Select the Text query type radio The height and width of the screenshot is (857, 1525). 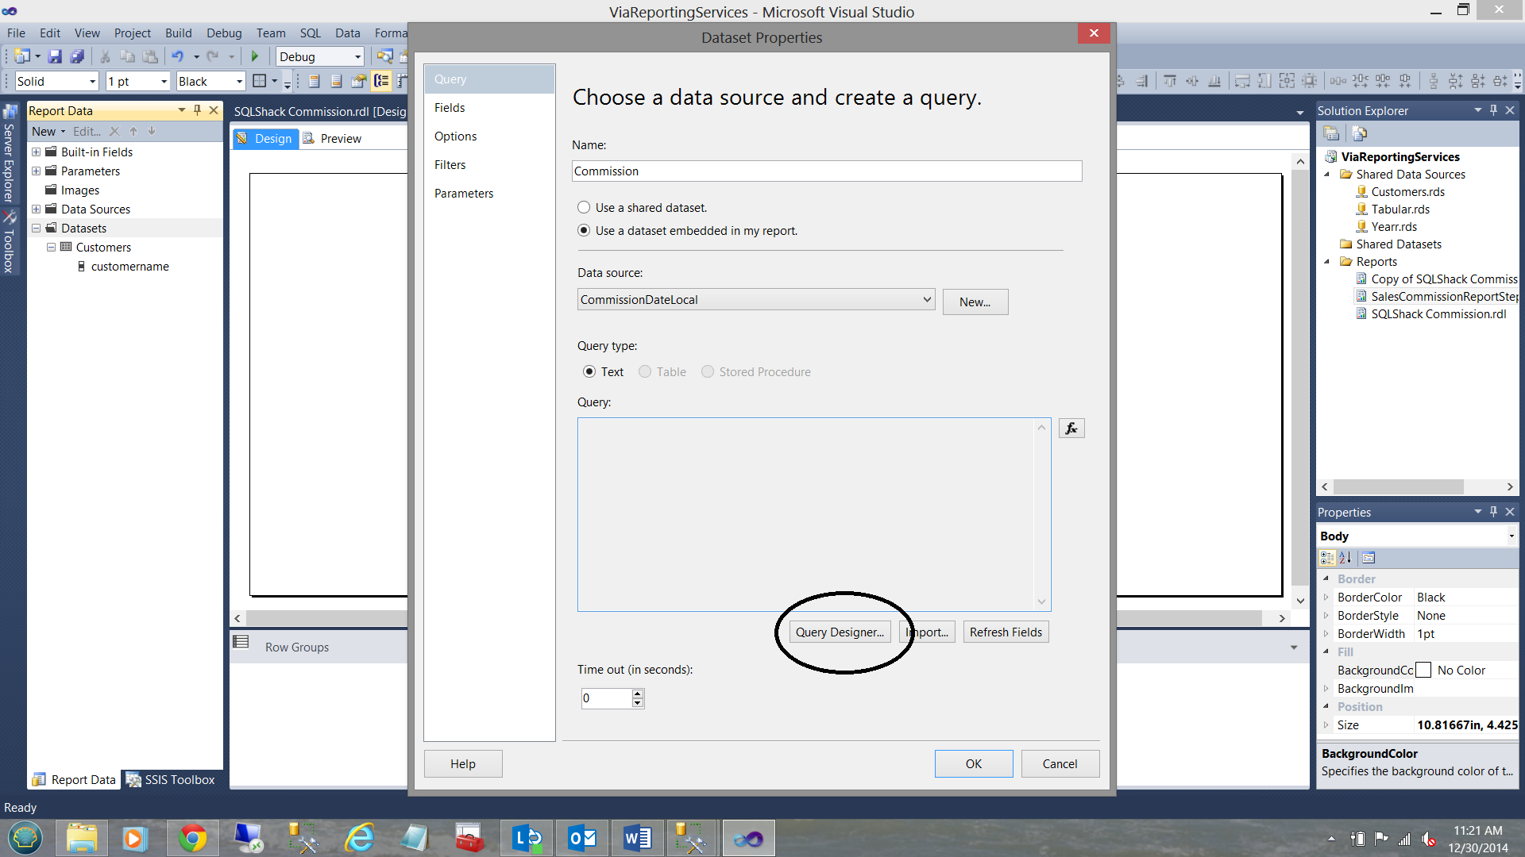pos(589,372)
